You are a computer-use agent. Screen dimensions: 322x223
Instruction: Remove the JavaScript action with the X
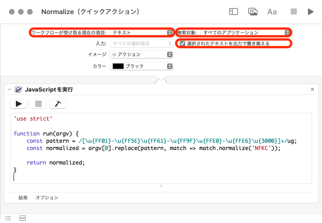click(x=312, y=89)
